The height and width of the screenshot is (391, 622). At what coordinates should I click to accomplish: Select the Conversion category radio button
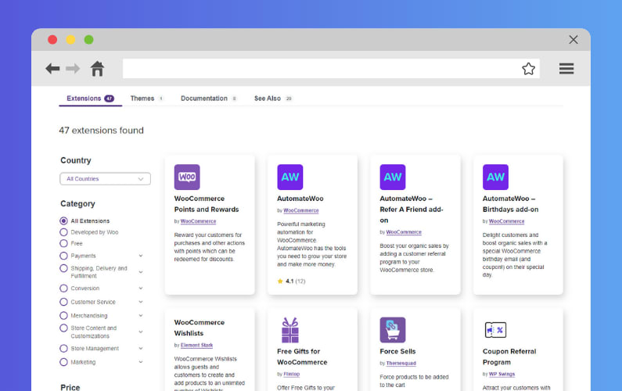coord(63,289)
